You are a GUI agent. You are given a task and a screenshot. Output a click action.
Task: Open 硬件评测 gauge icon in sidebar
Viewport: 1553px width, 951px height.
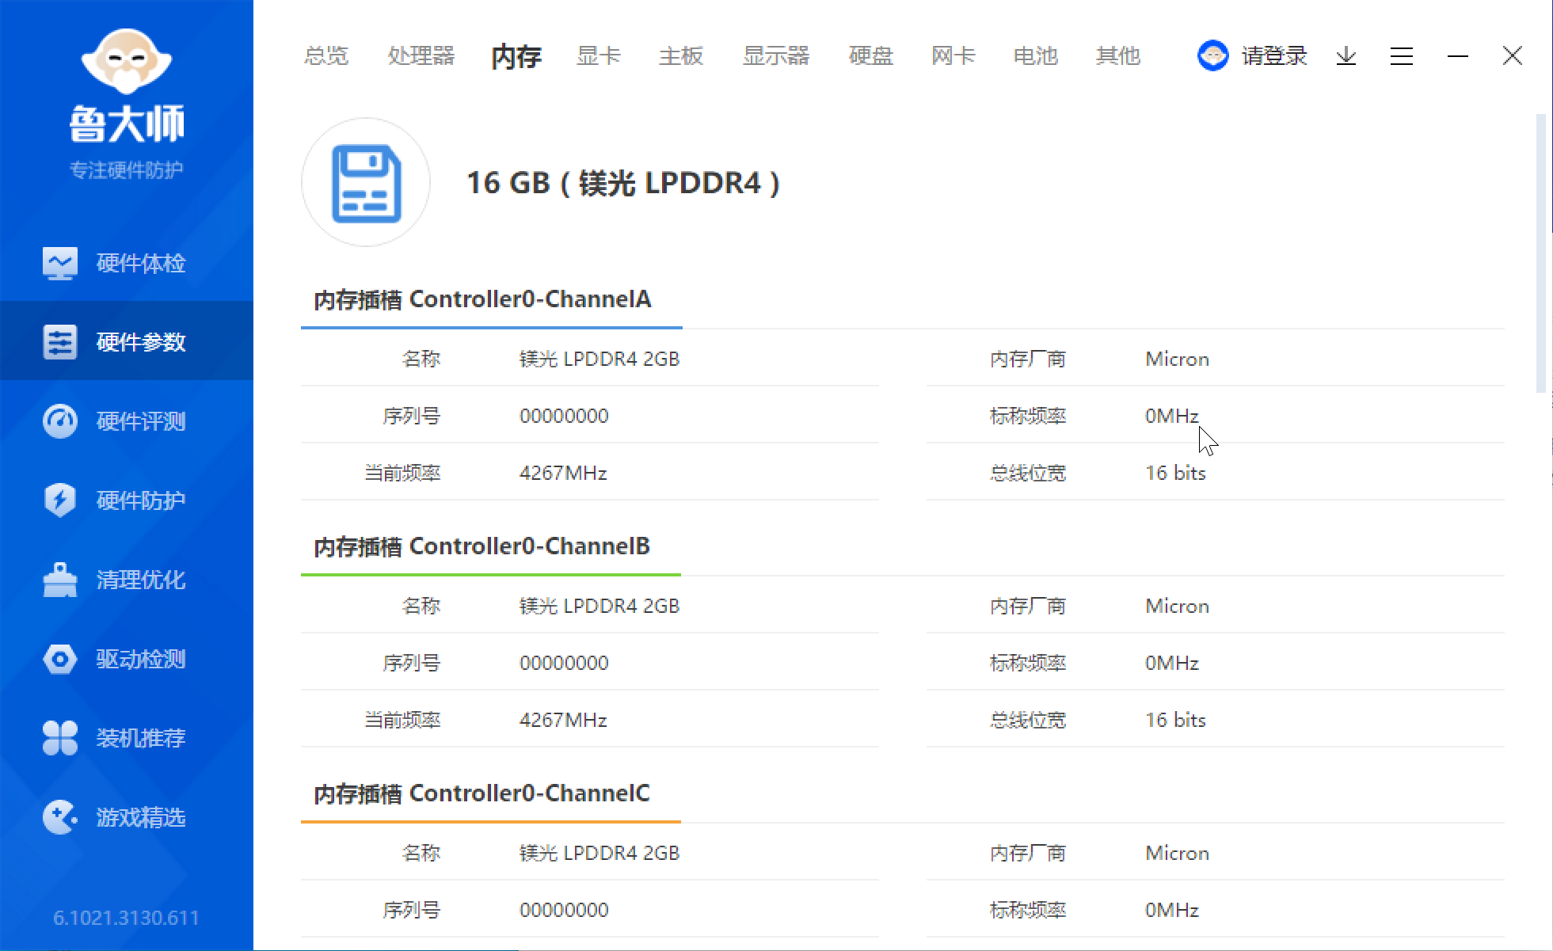[x=60, y=421]
